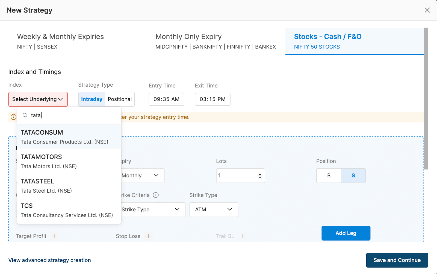Set position to B (Buy)
Screen dimensions: 437x274
click(329, 176)
